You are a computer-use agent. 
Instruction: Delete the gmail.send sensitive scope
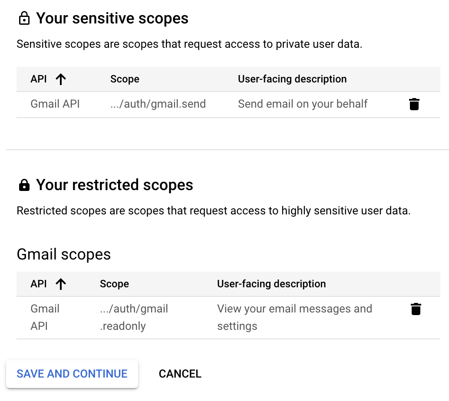pos(414,104)
